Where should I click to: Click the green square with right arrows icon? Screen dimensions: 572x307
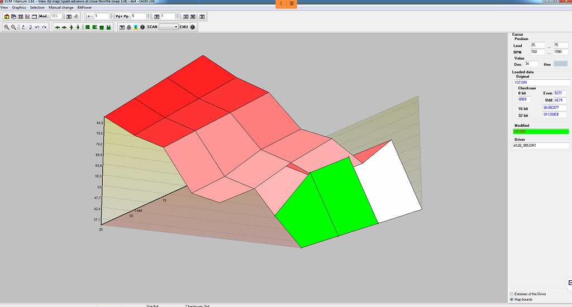point(94,27)
